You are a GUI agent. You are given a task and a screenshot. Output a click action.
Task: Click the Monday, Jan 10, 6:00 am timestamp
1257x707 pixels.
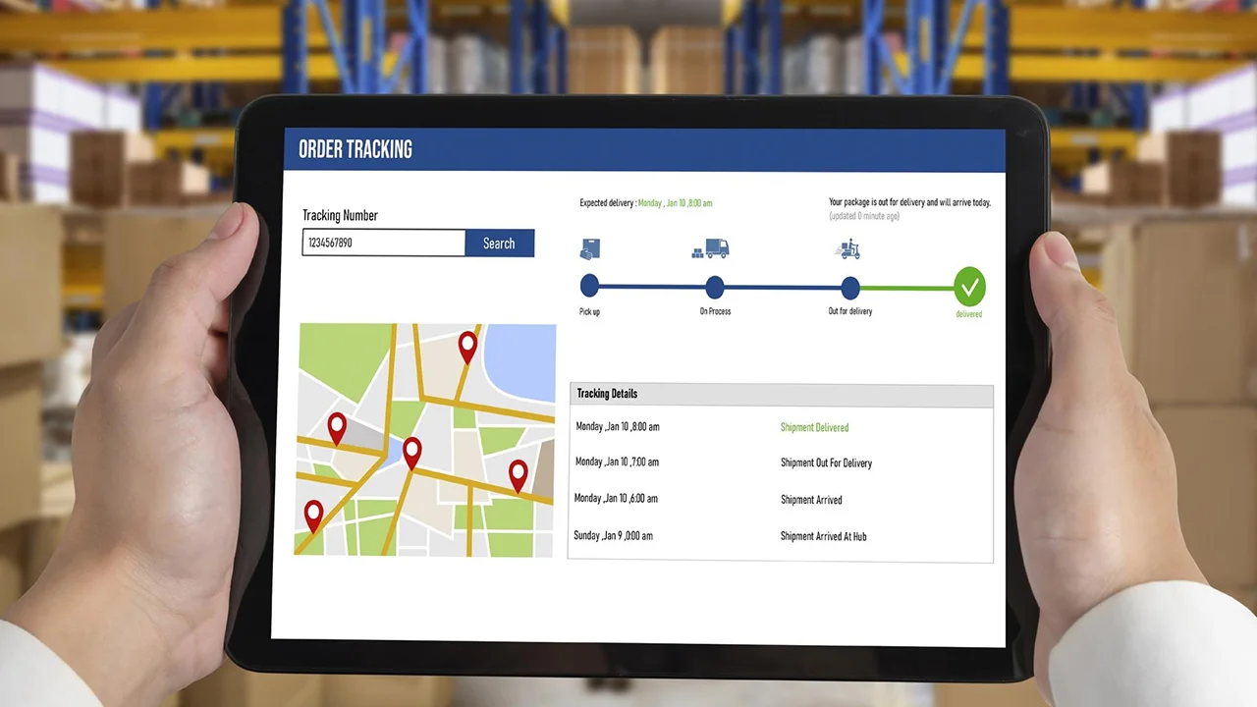[616, 498]
